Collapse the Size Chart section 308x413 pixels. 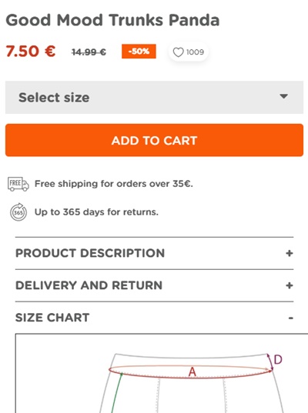154,318
